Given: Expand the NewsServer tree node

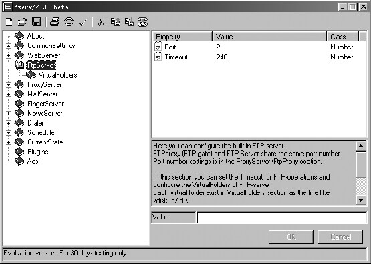Looking at the screenshot, I should click(x=9, y=114).
